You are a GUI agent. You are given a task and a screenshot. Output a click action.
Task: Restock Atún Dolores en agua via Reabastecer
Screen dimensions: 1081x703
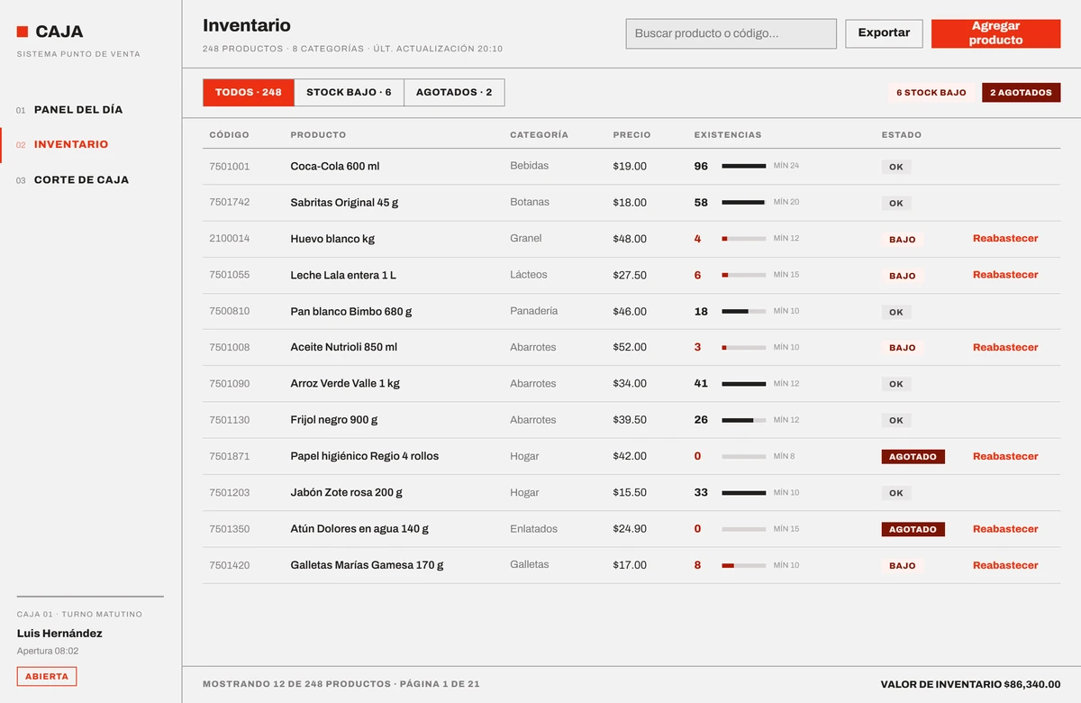(x=1005, y=529)
